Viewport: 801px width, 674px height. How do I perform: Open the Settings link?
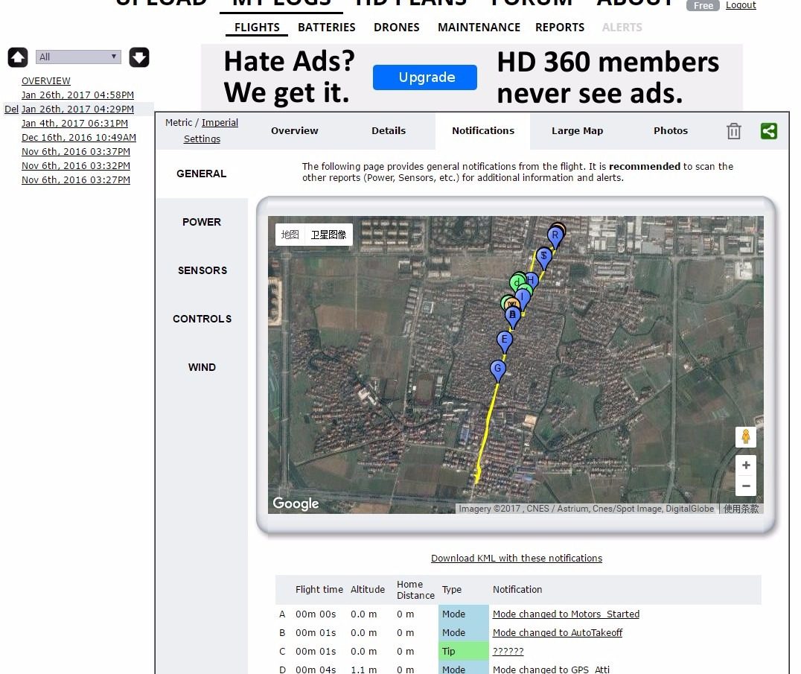click(202, 139)
